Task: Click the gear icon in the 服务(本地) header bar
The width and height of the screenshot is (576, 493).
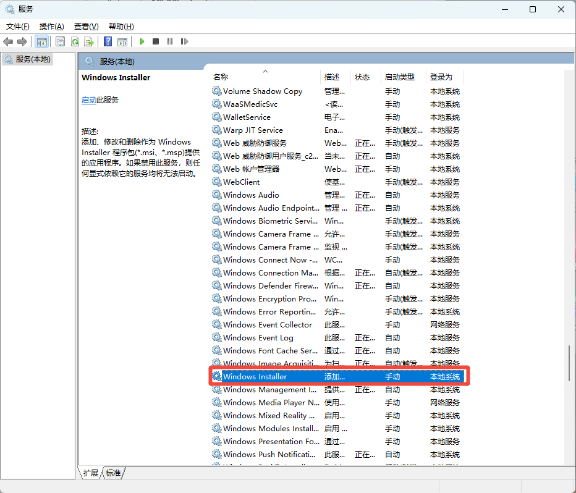Action: click(x=90, y=61)
